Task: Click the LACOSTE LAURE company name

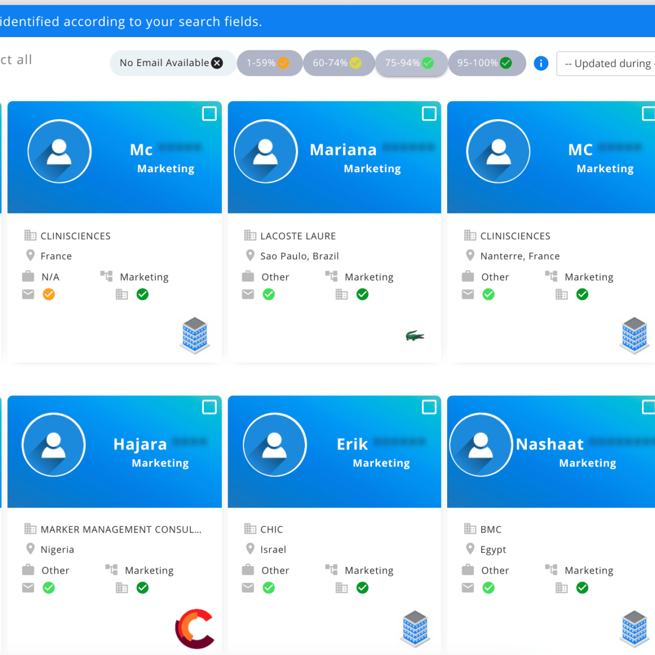Action: (298, 236)
